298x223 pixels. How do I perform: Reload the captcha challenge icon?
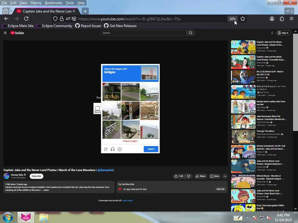click(x=106, y=149)
